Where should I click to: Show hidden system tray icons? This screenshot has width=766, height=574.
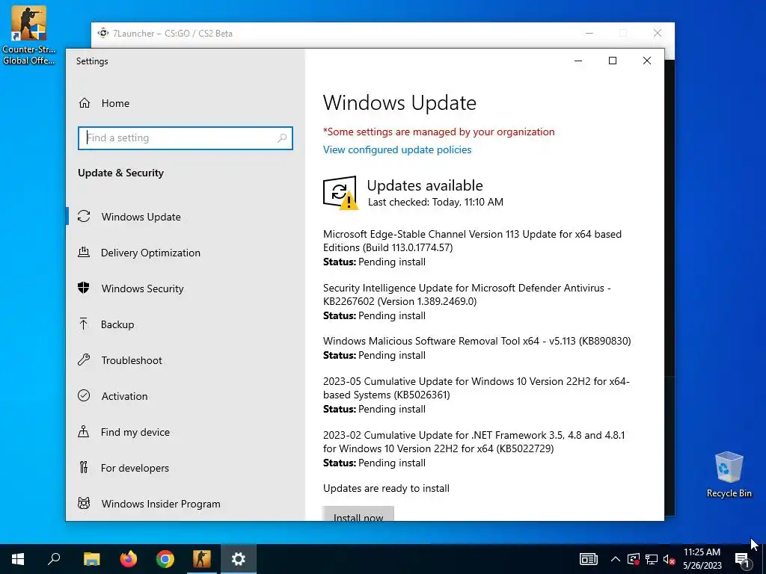(x=616, y=559)
